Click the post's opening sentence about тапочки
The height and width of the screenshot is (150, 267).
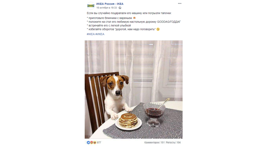pyautogui.click(x=129, y=13)
